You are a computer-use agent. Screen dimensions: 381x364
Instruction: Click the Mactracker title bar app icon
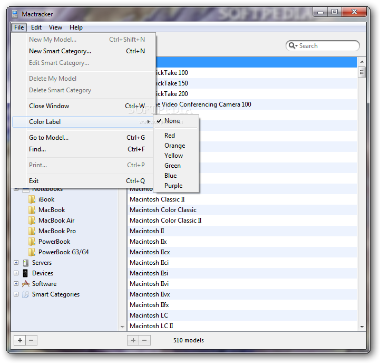[x=15, y=14]
